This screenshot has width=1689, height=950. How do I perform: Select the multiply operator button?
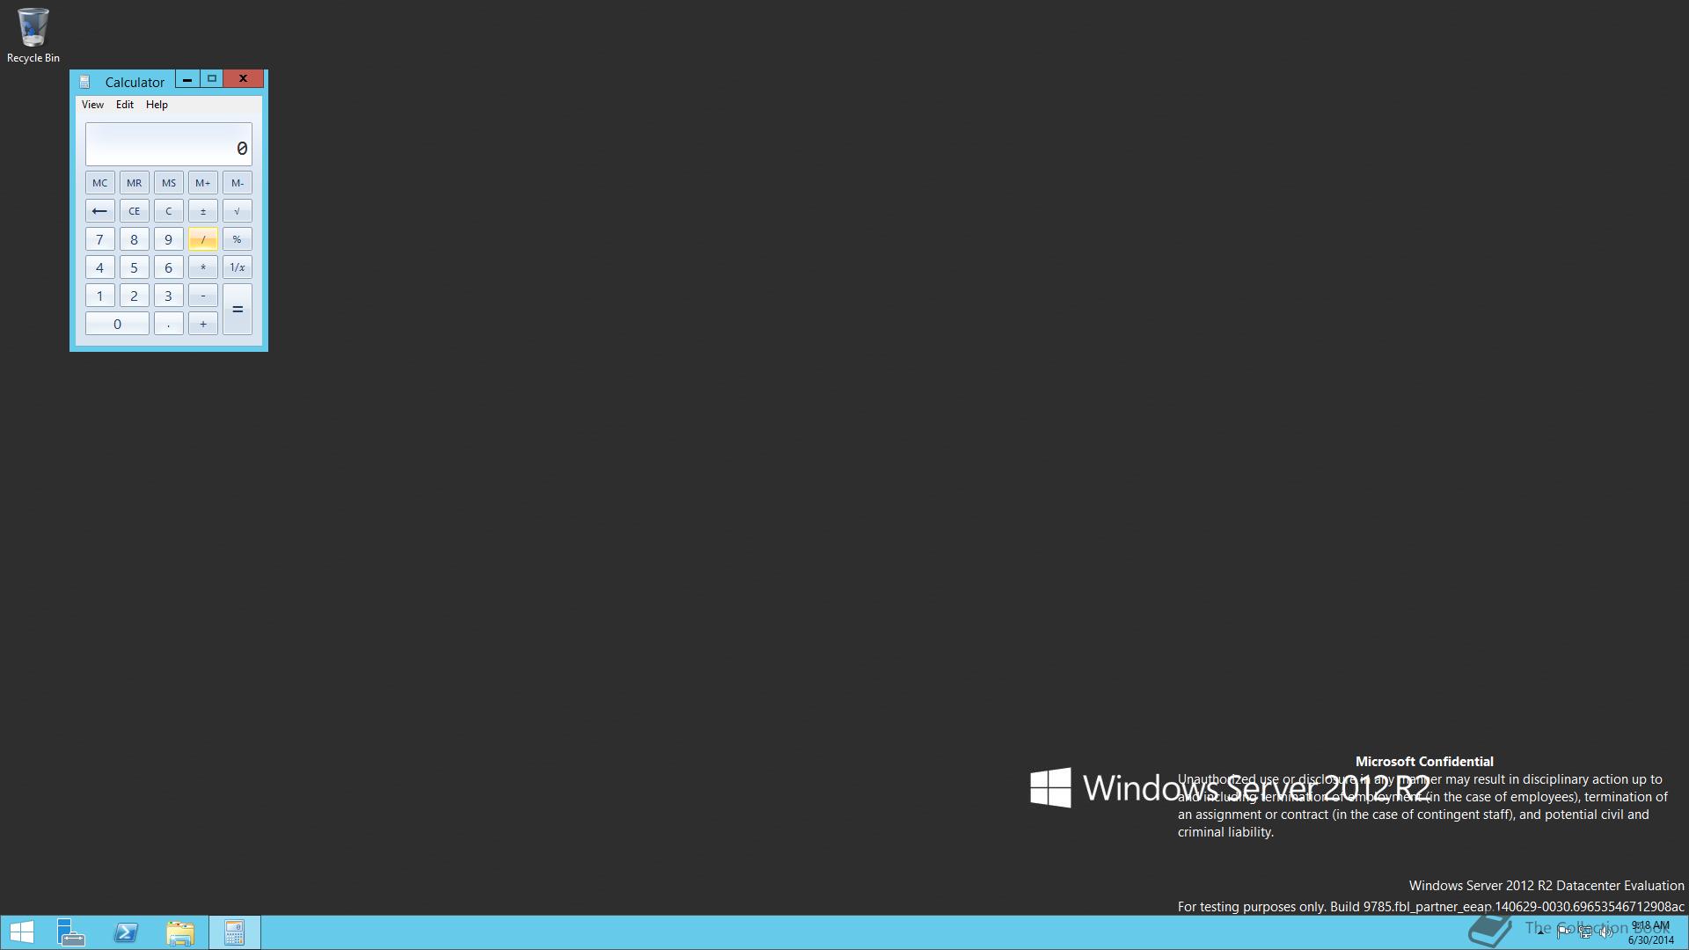202,267
